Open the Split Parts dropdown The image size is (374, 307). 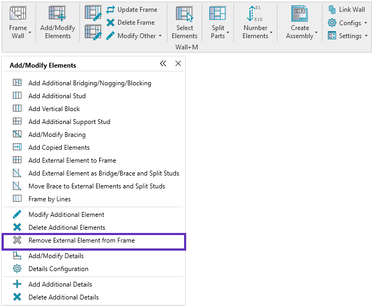click(228, 33)
